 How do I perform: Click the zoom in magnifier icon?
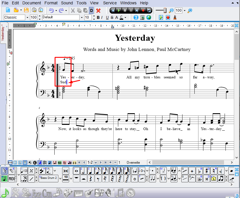click(190, 10)
